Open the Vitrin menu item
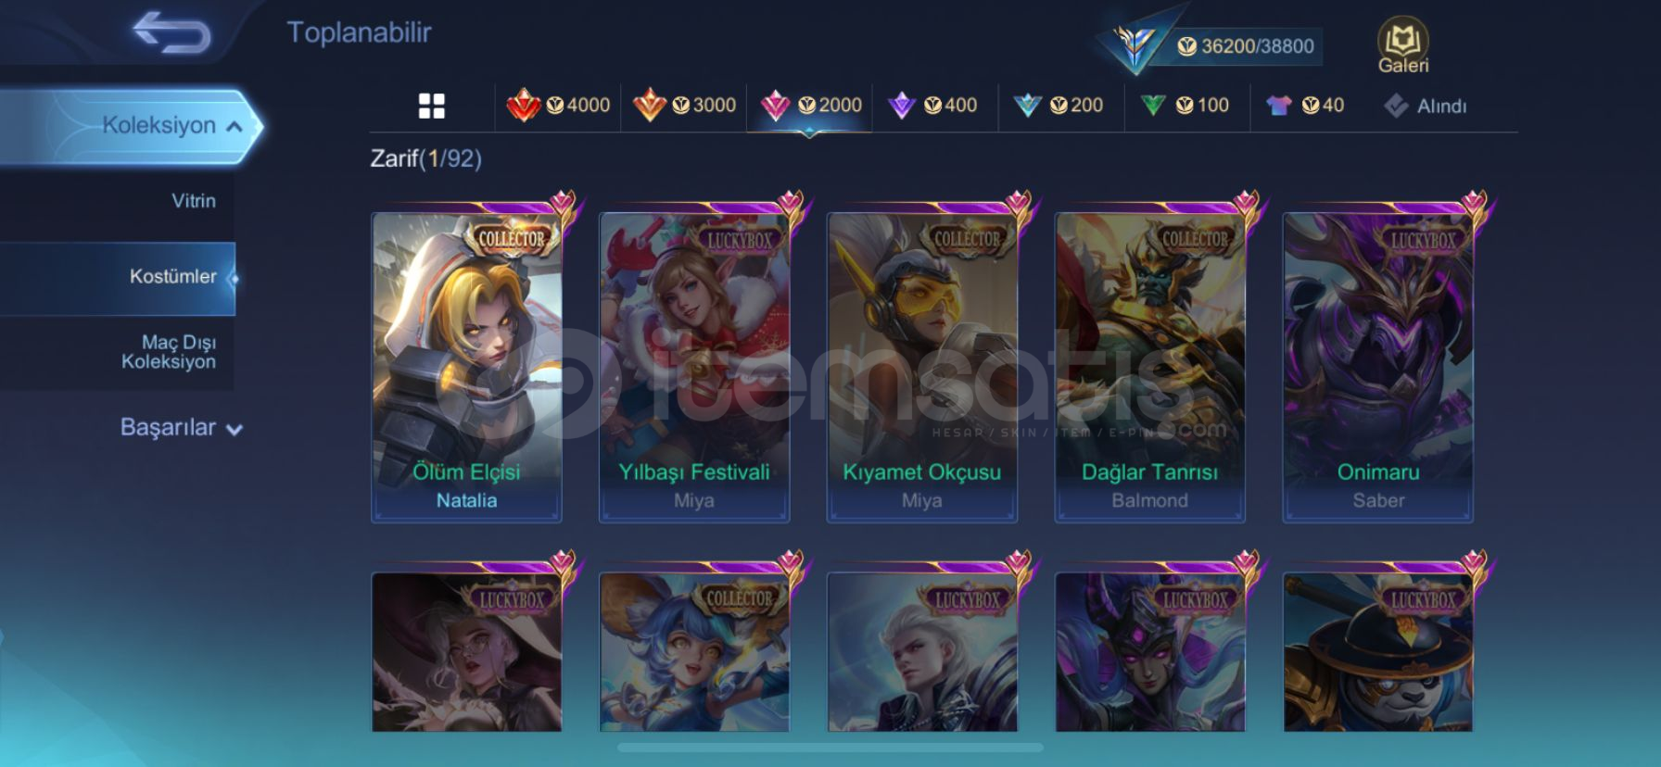This screenshot has width=1661, height=767. [193, 201]
